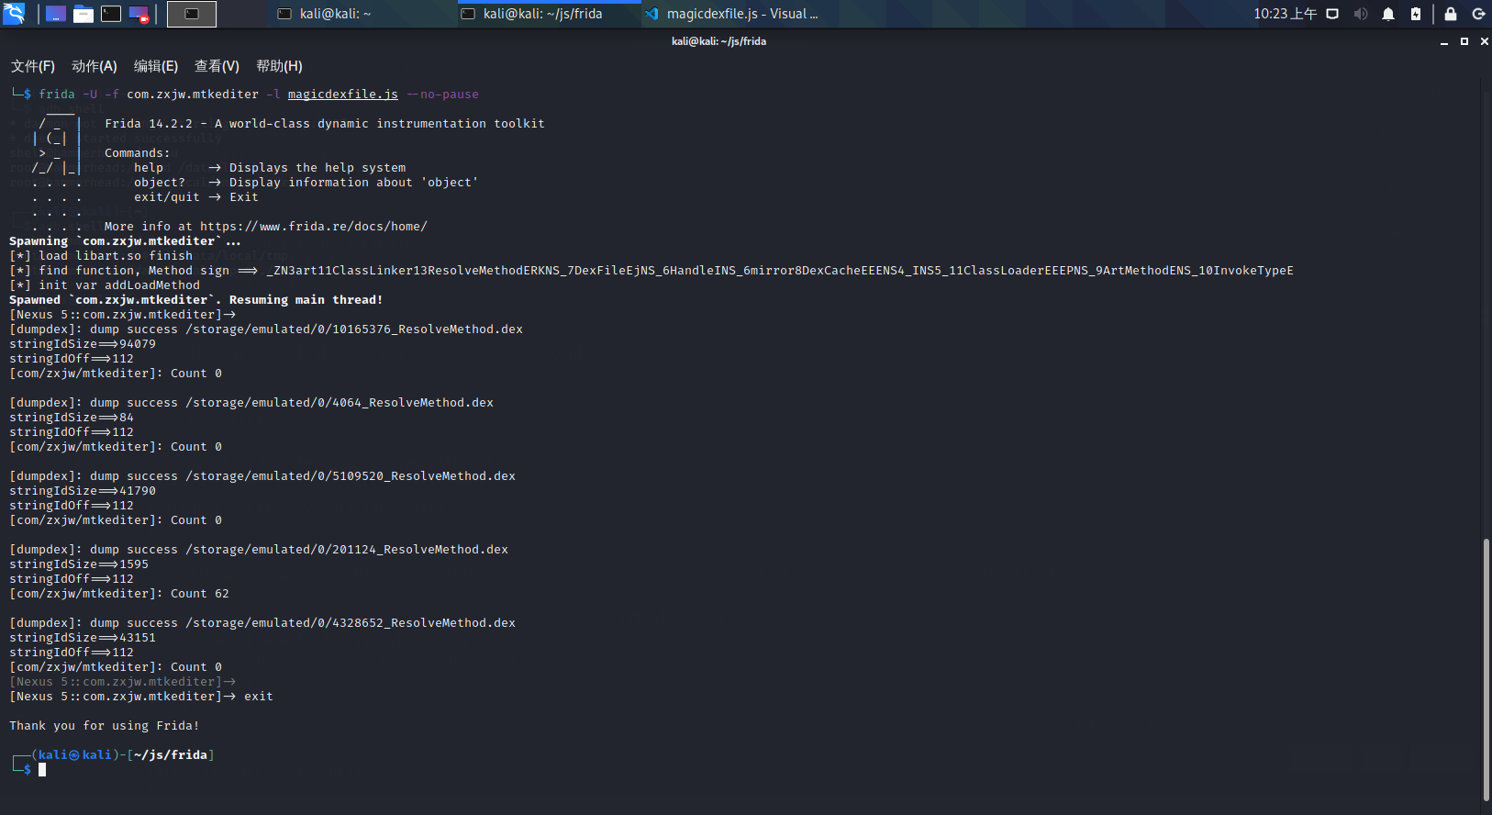Viewport: 1492px width, 815px height.
Task: Click the 5109520_ResolveMethod.dex dump line
Action: pos(262,476)
